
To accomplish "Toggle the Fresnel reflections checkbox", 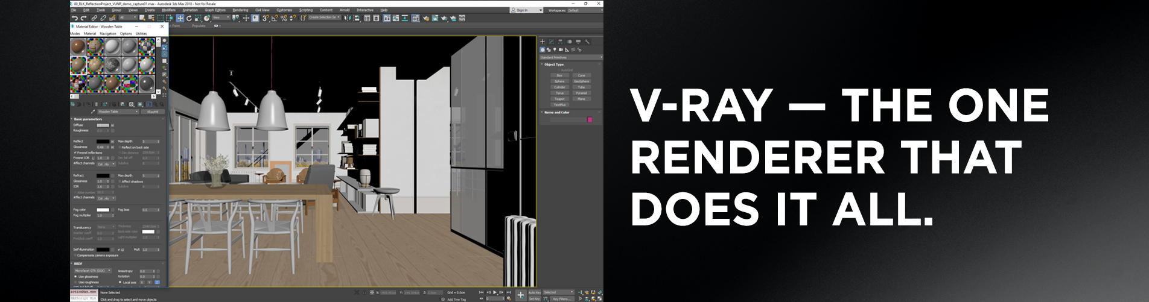I will click(x=75, y=153).
